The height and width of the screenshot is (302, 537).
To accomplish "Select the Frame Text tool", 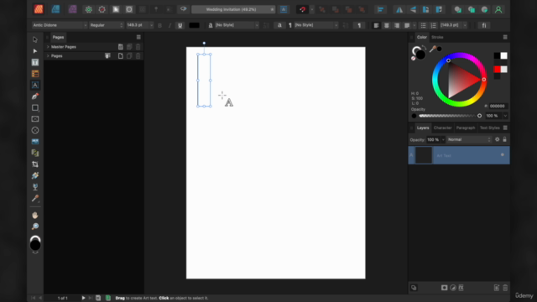I will pos(35,62).
